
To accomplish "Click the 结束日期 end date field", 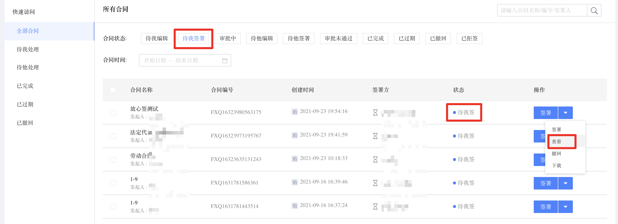I will tap(187, 60).
